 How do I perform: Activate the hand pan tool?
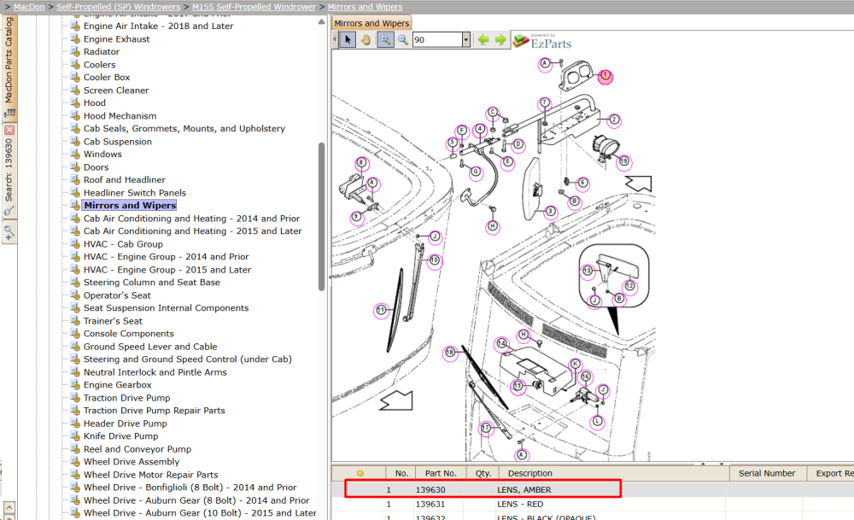coord(366,40)
